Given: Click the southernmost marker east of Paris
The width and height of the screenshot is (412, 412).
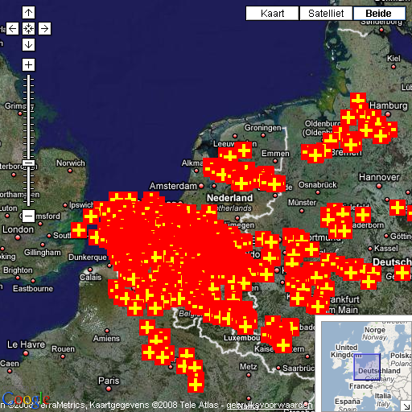Looking at the screenshot, I should point(196,385).
